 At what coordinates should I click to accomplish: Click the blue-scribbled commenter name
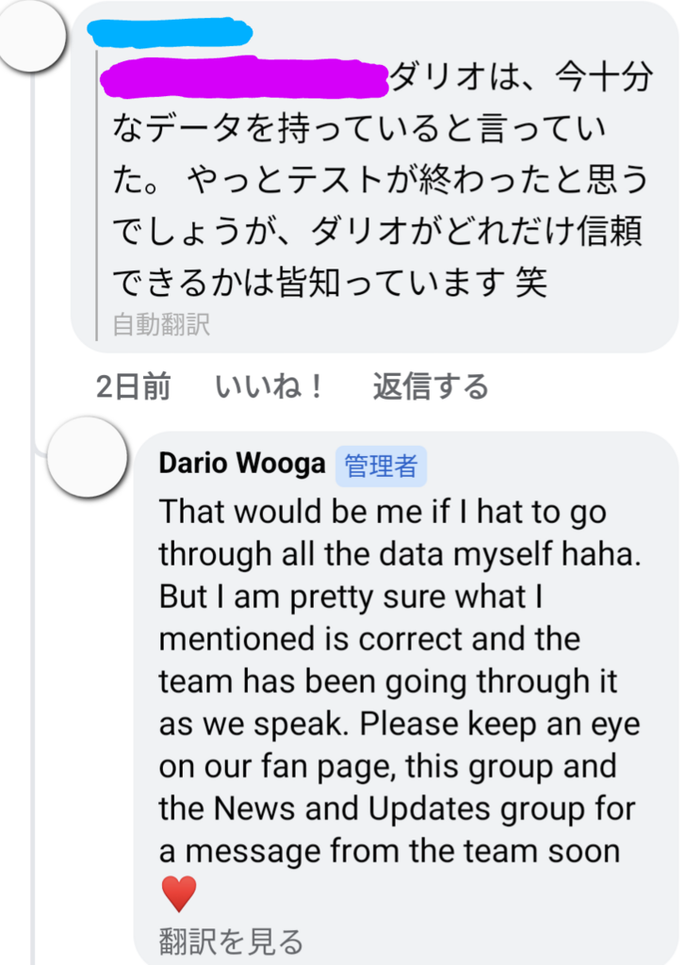pyautogui.click(x=170, y=32)
